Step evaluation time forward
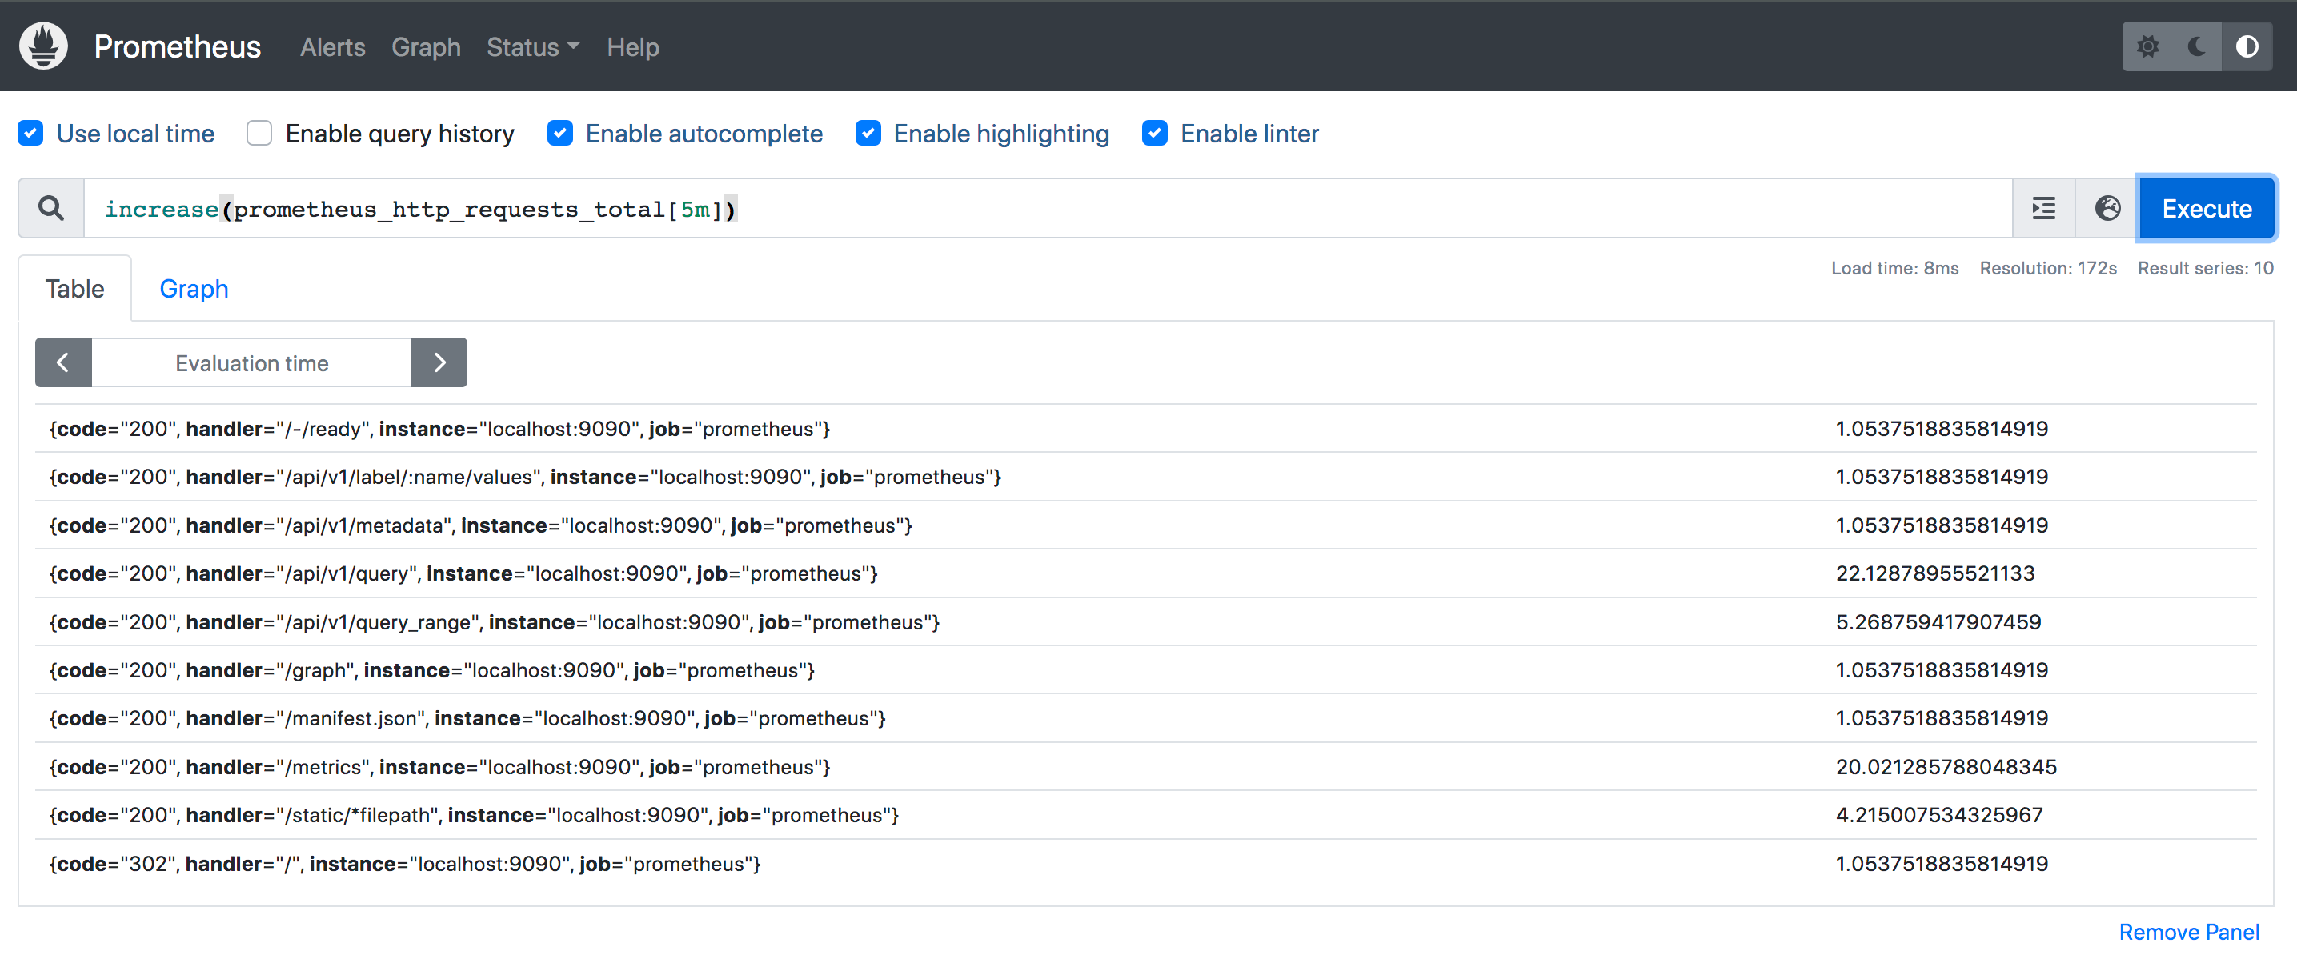The width and height of the screenshot is (2297, 971). point(439,362)
